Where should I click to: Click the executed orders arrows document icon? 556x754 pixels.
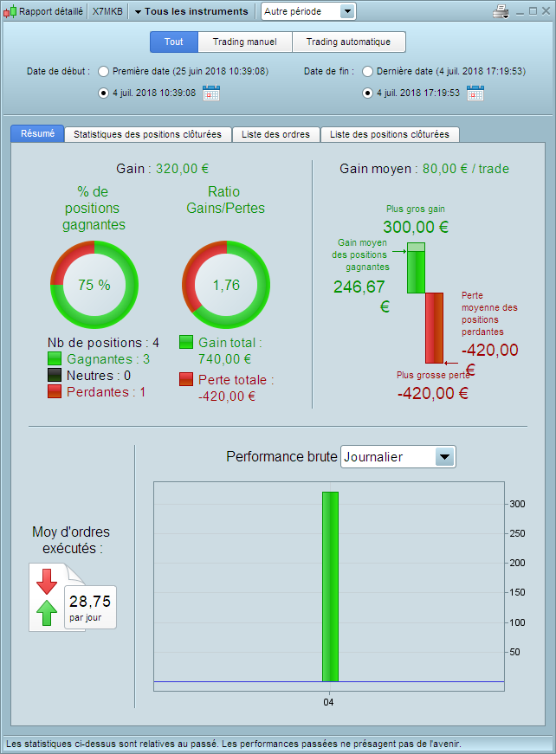(57, 596)
